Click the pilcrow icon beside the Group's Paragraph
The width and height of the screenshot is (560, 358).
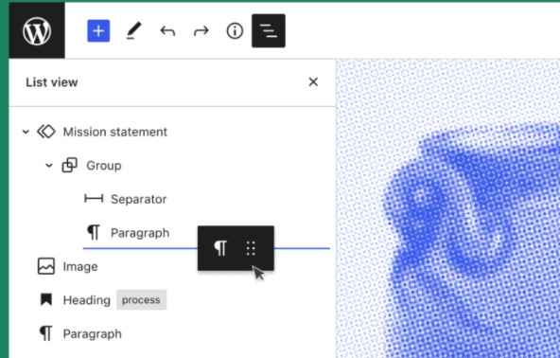click(94, 232)
